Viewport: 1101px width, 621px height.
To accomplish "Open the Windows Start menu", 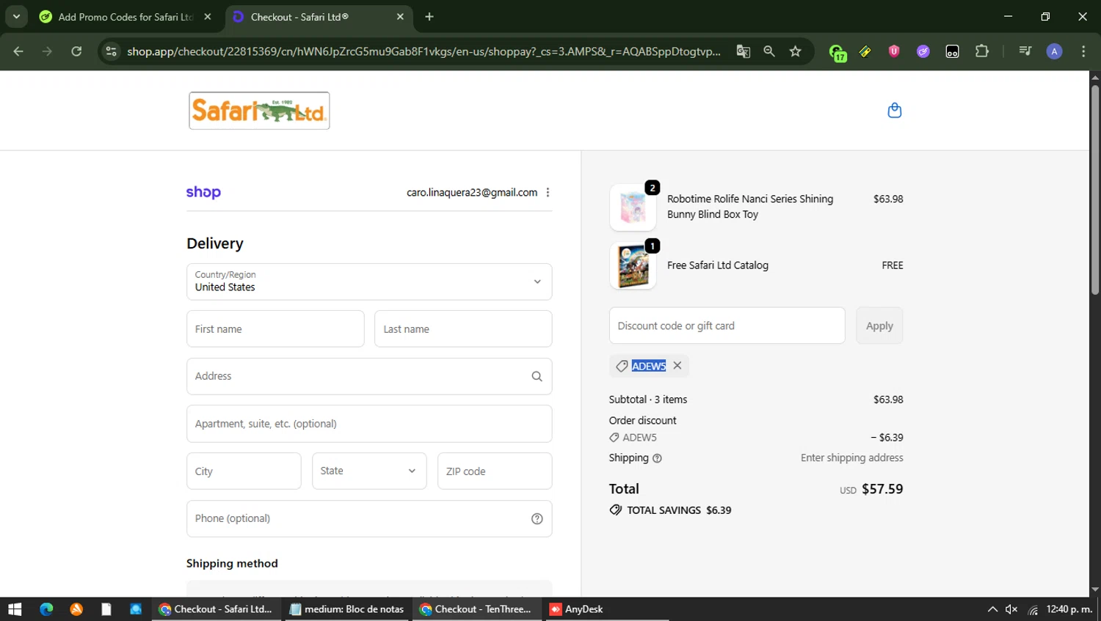I will coord(15,609).
